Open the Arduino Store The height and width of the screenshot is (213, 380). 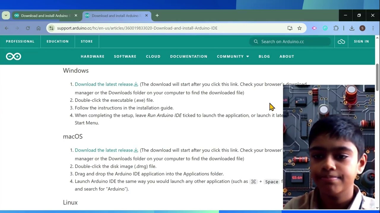87,41
